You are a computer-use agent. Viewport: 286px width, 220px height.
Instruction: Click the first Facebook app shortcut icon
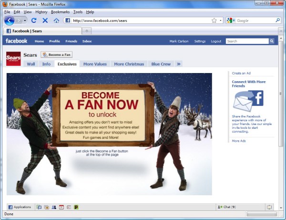tap(39, 207)
